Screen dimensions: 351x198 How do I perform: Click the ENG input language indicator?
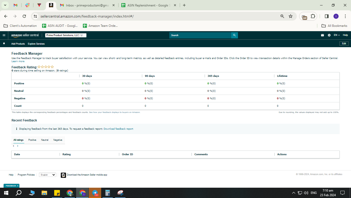314,193
